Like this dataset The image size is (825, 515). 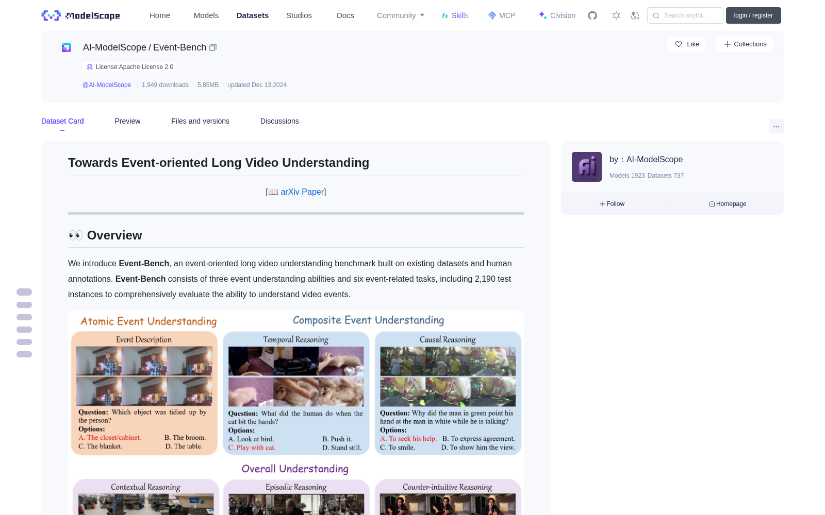686,44
